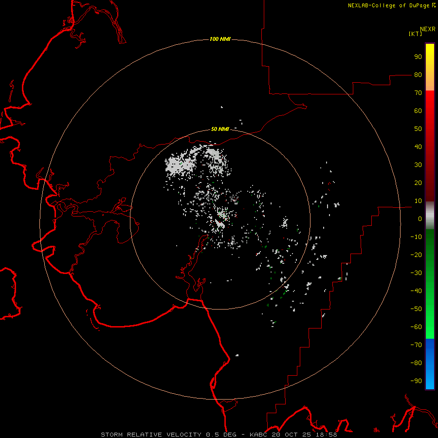The image size is (438, 438).
Task: Click the "40" velocity scale value
Action: click(418, 146)
